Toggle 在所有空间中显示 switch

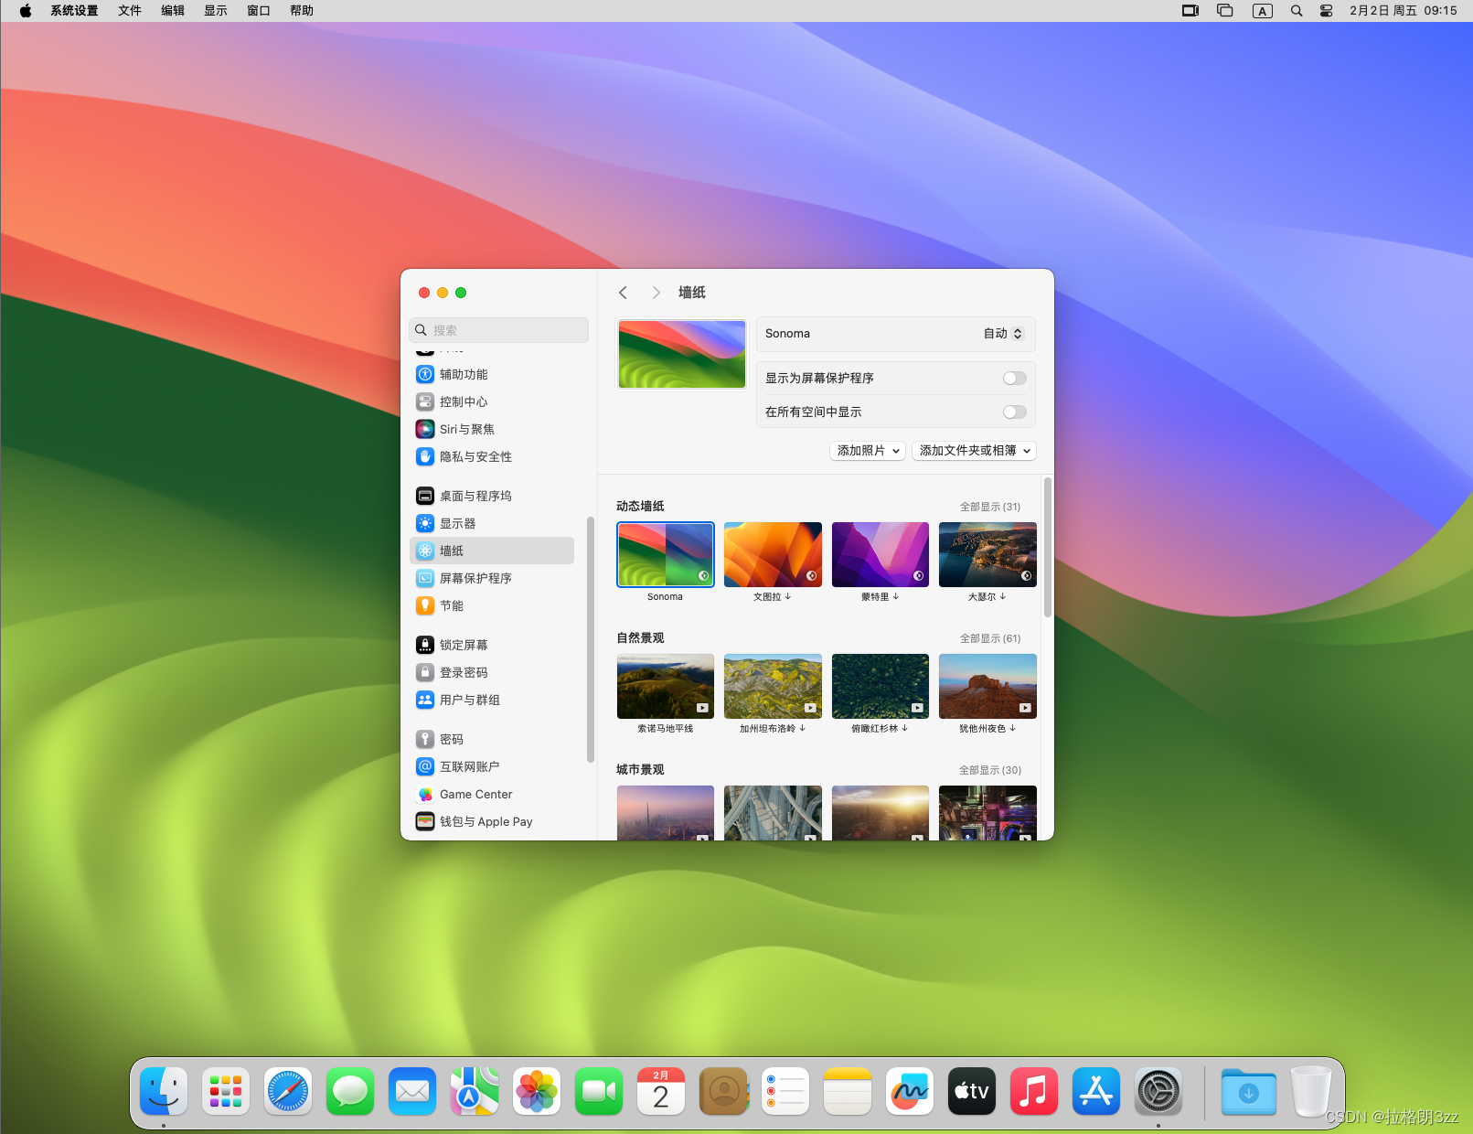pyautogui.click(x=1015, y=412)
